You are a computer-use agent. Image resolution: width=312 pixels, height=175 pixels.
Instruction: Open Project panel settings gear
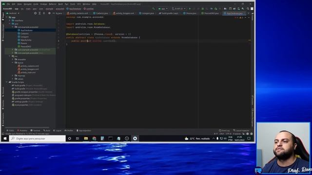(49, 13)
